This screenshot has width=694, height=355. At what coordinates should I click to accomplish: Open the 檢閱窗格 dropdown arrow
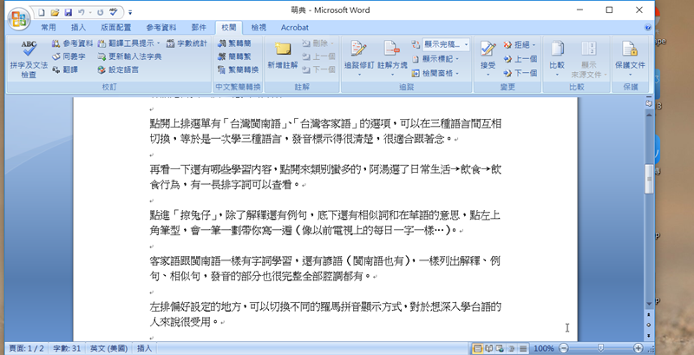point(457,73)
